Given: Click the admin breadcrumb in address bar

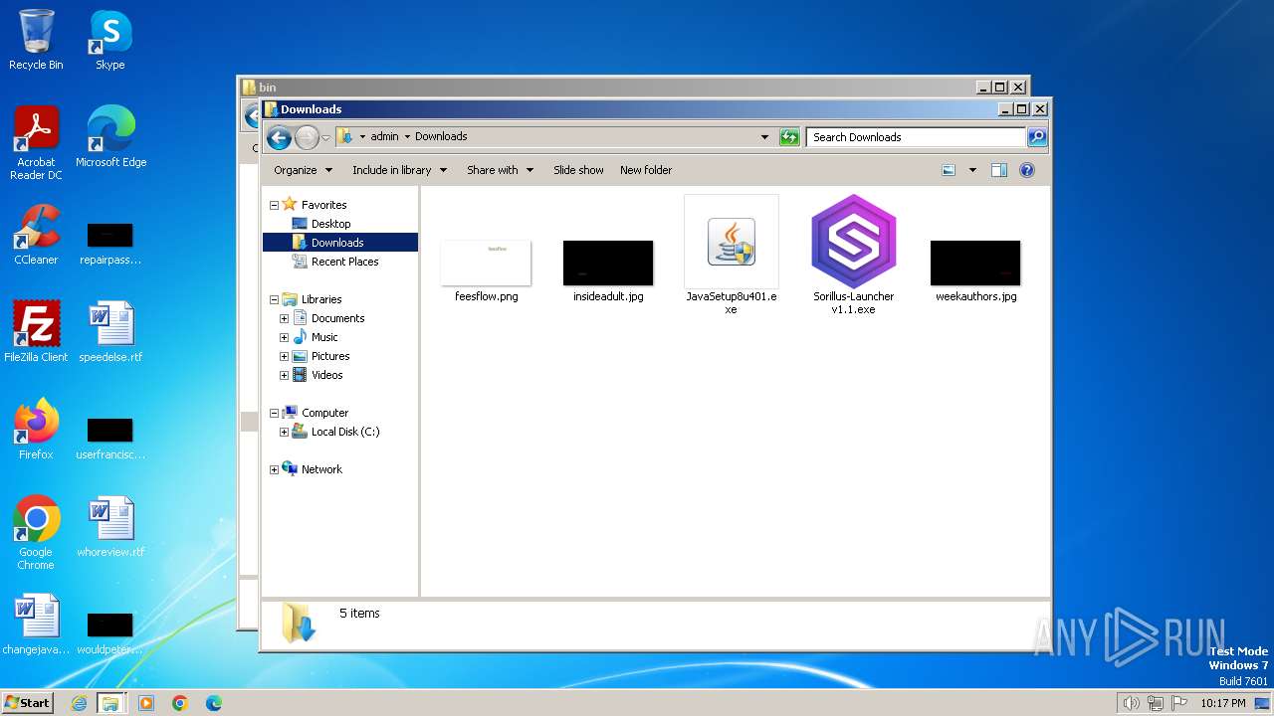Looking at the screenshot, I should pyautogui.click(x=384, y=137).
